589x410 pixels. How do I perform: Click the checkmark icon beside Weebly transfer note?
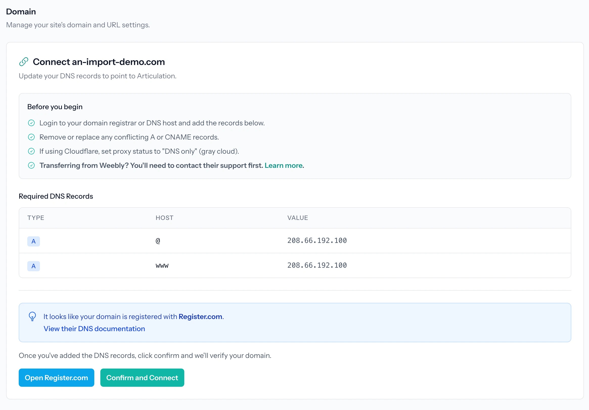pos(31,166)
